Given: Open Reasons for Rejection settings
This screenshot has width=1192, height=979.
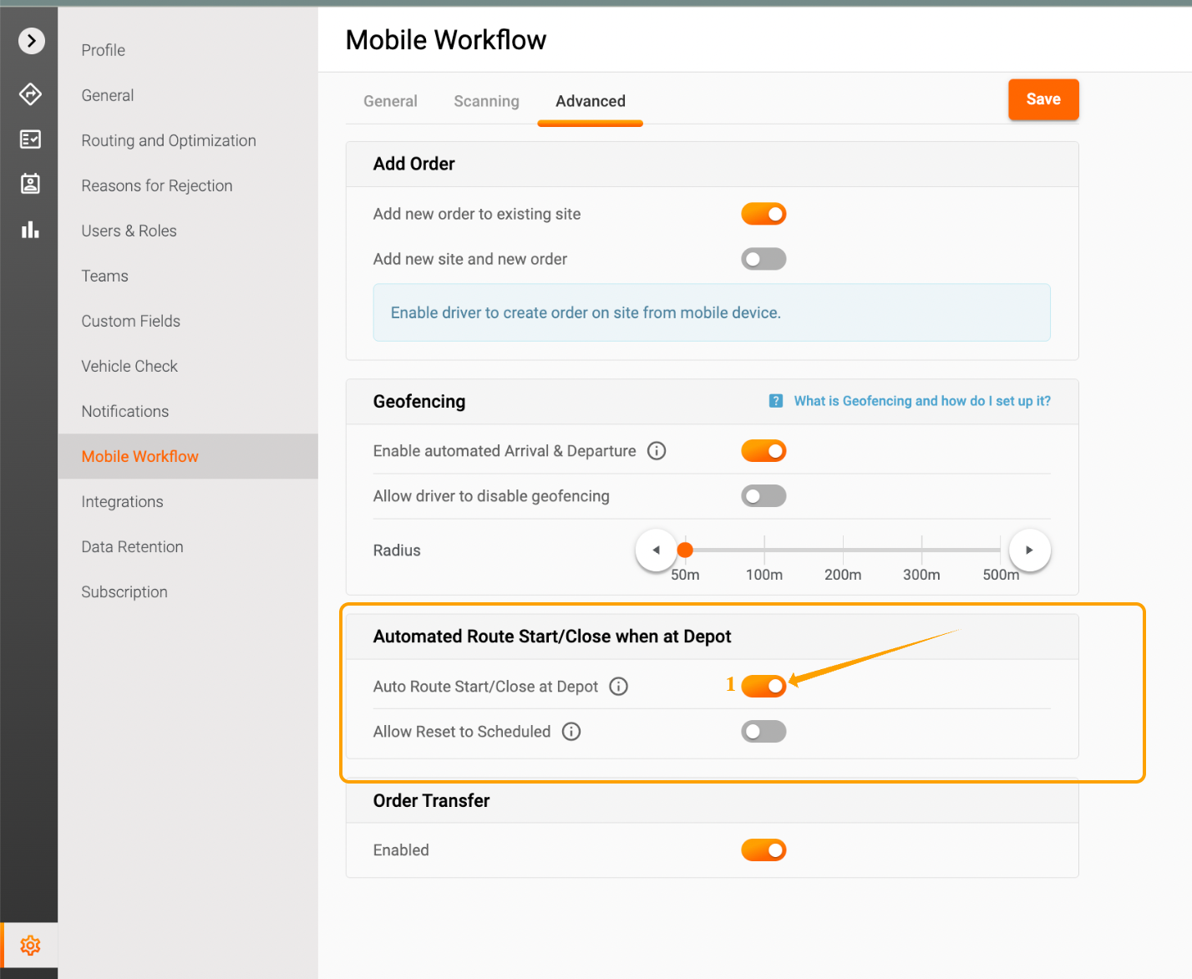Looking at the screenshot, I should tap(157, 185).
